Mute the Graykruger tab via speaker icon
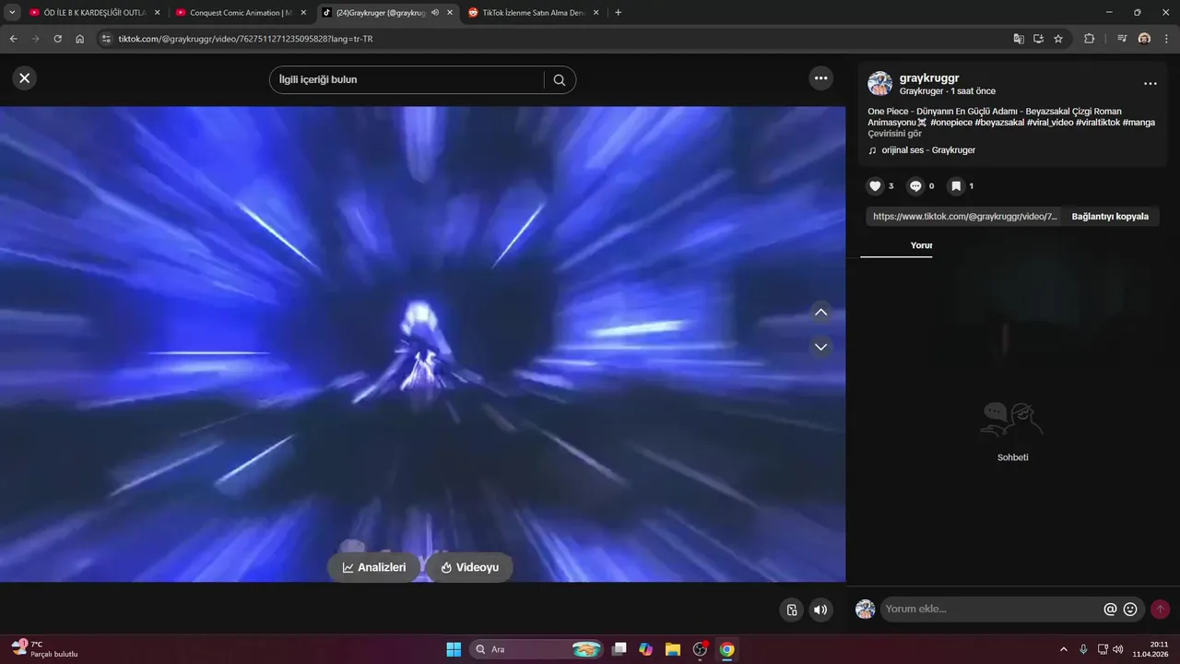Image resolution: width=1180 pixels, height=664 pixels. [x=434, y=13]
